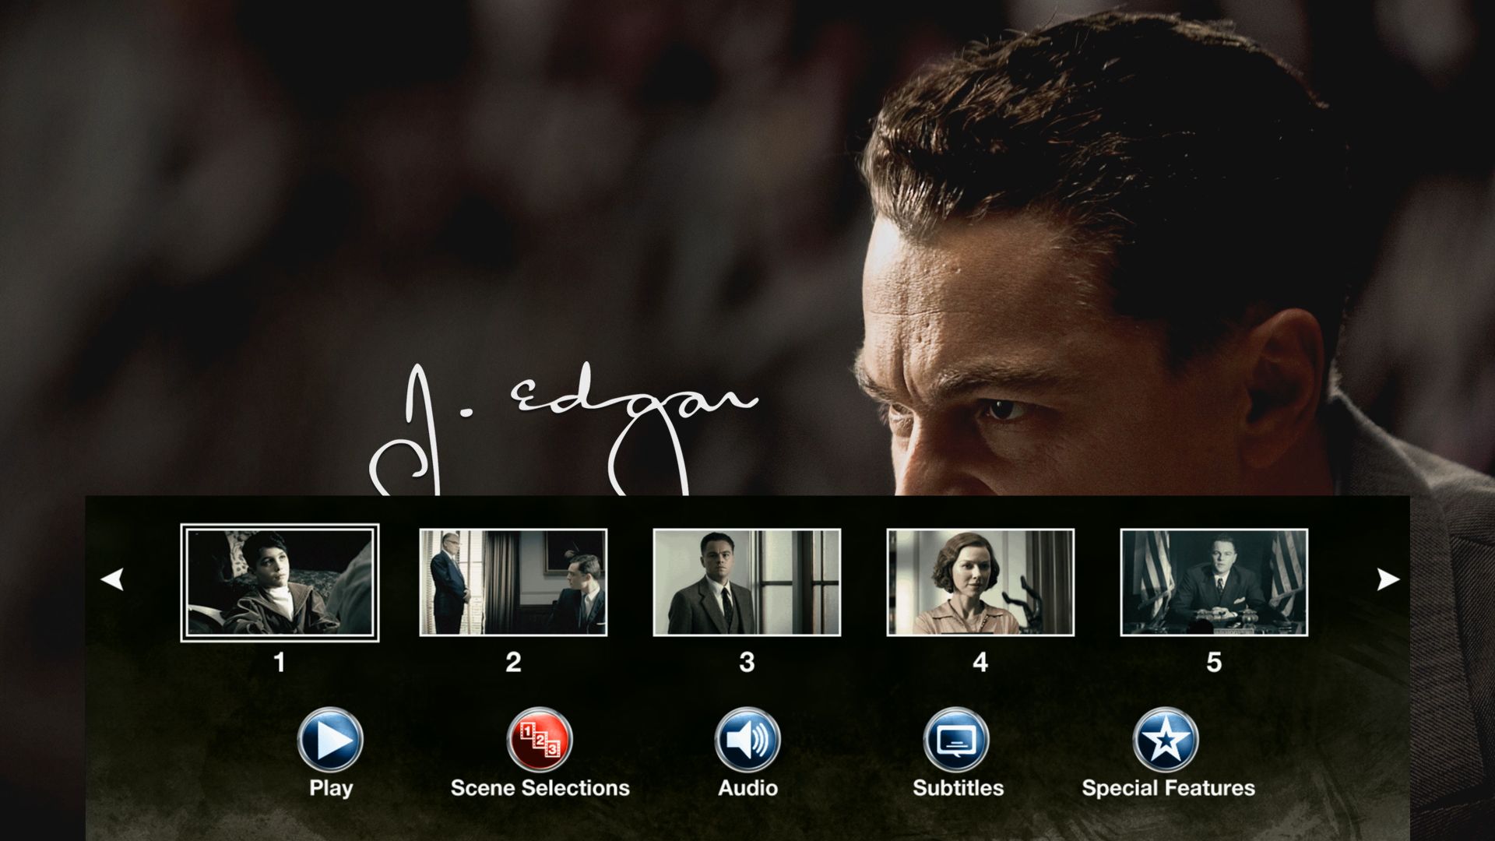
Task: Open the Subtitles caption icon
Action: 956,740
